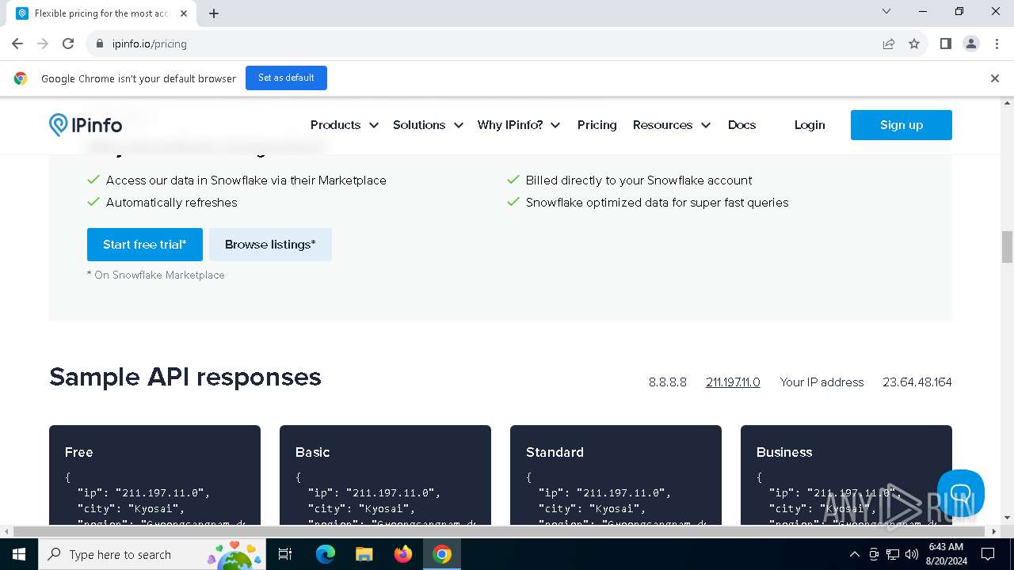The image size is (1014, 570).
Task: Select Your IP address sample
Action: pos(821,382)
